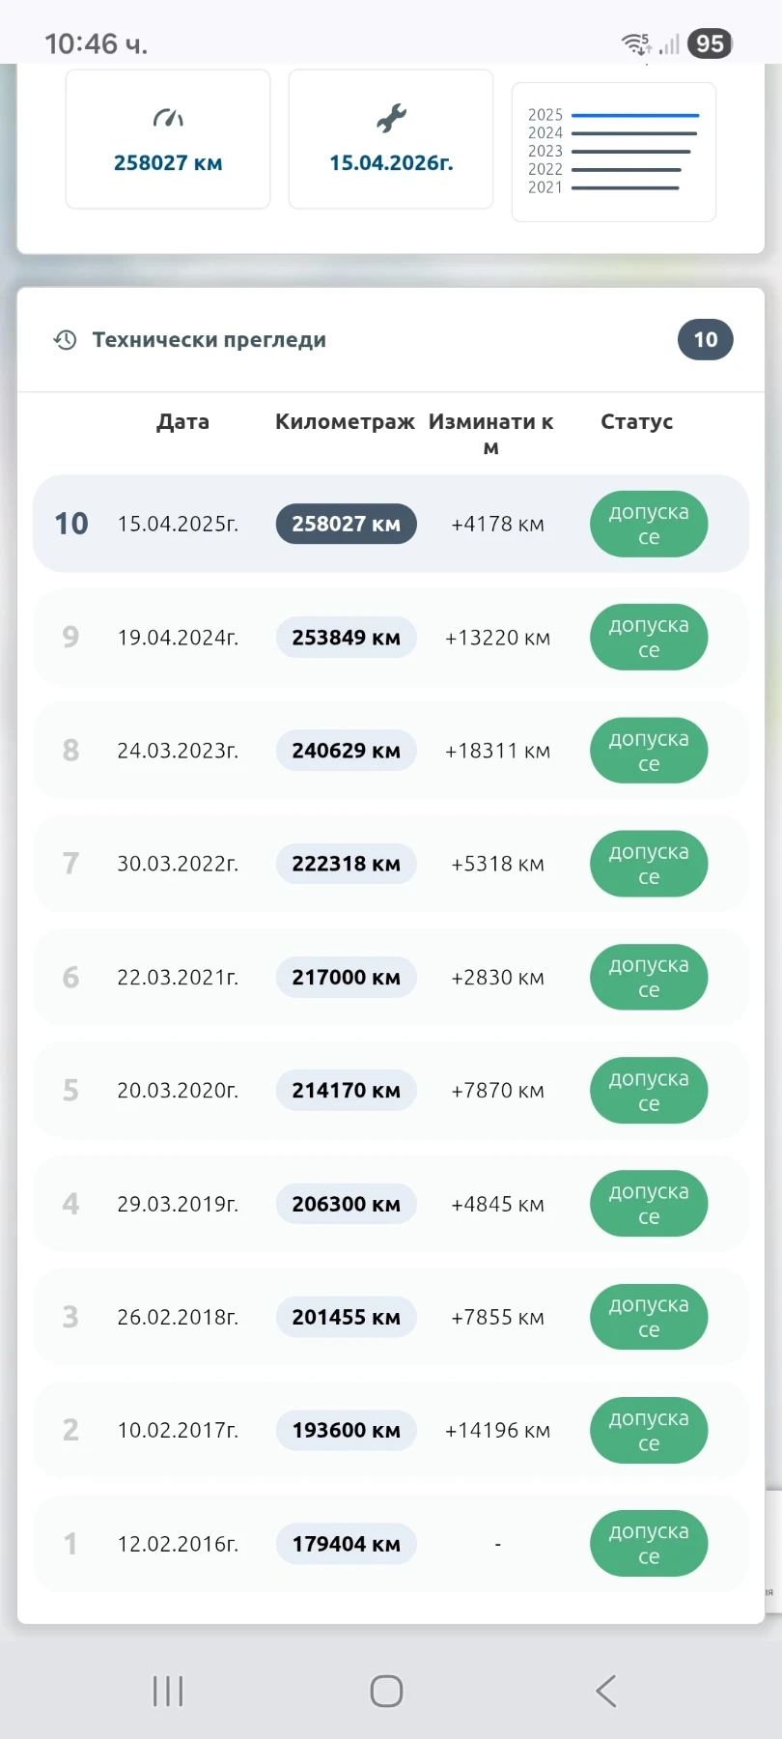This screenshot has width=782, height=1739.
Task: Tap the Дата column header
Action: click(182, 422)
